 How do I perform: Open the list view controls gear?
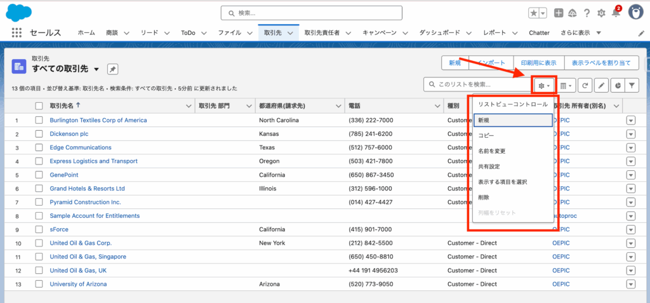[x=544, y=85]
